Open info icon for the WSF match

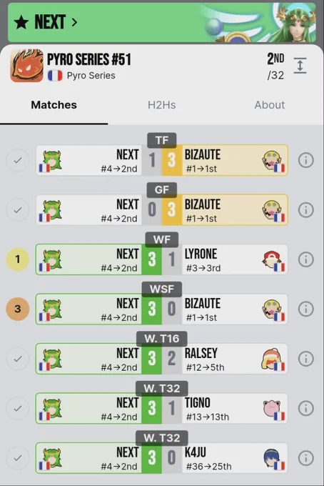click(305, 309)
